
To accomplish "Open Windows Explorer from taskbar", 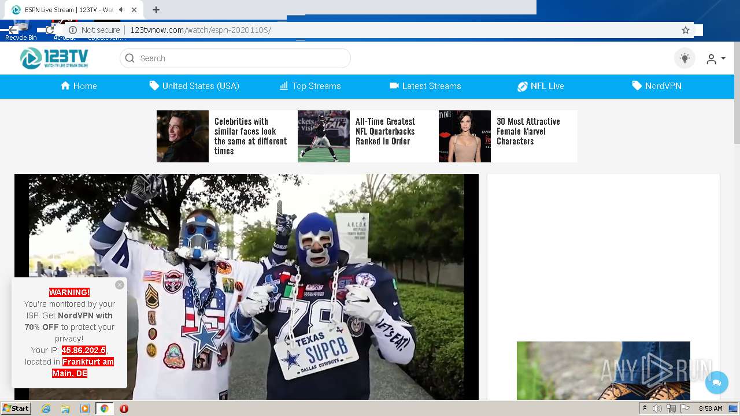I will pos(65,408).
